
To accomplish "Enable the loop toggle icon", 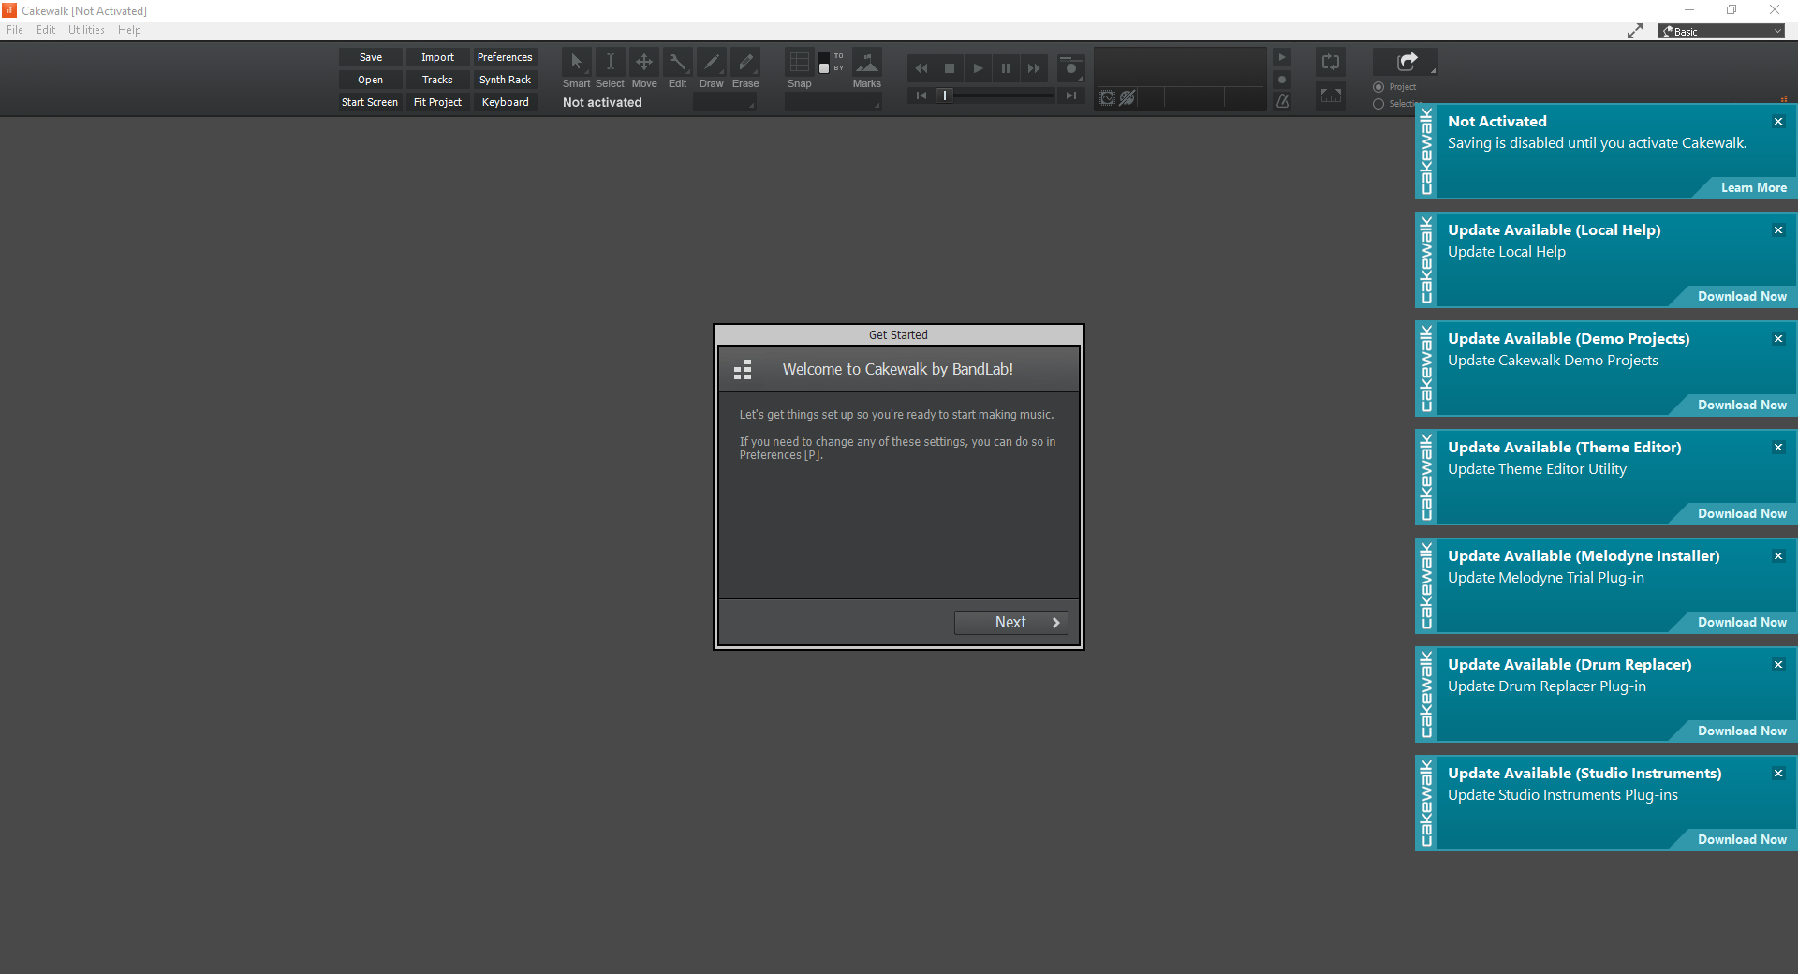I will [x=1331, y=63].
